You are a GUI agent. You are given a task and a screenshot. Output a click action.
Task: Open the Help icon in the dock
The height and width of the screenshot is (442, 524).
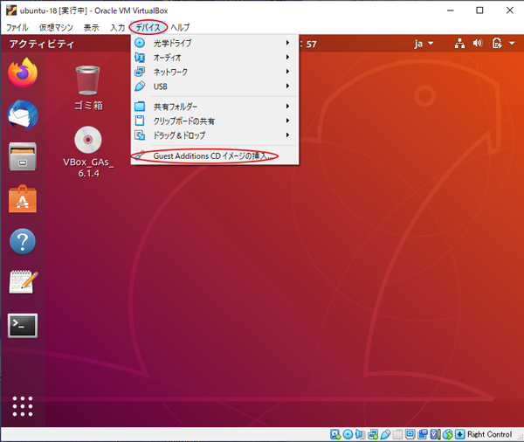[23, 241]
